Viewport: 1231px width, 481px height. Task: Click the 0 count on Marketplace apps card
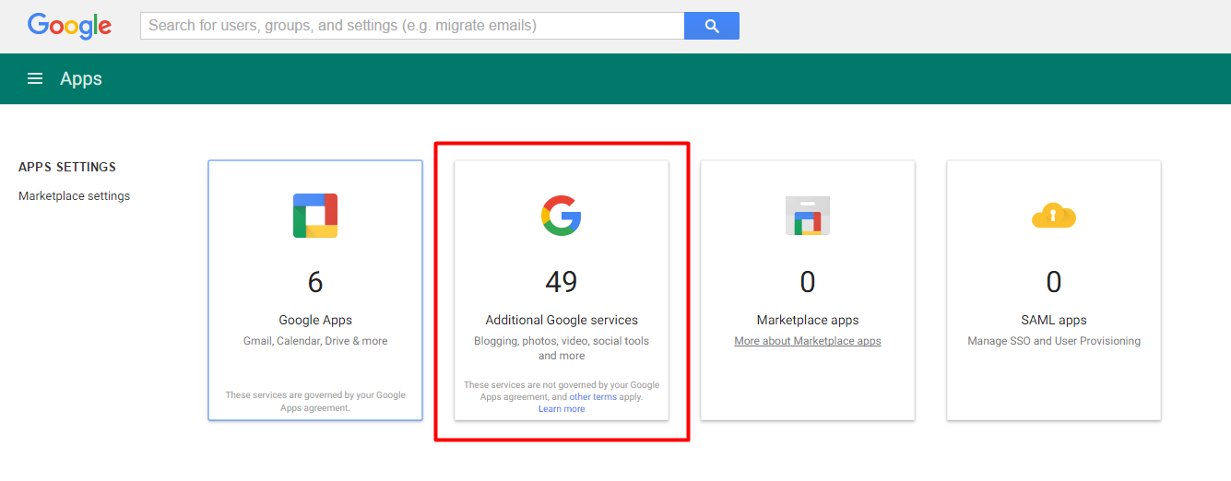808,282
